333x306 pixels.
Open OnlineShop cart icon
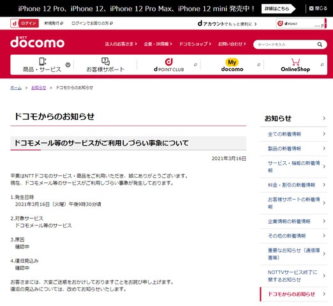click(295, 62)
